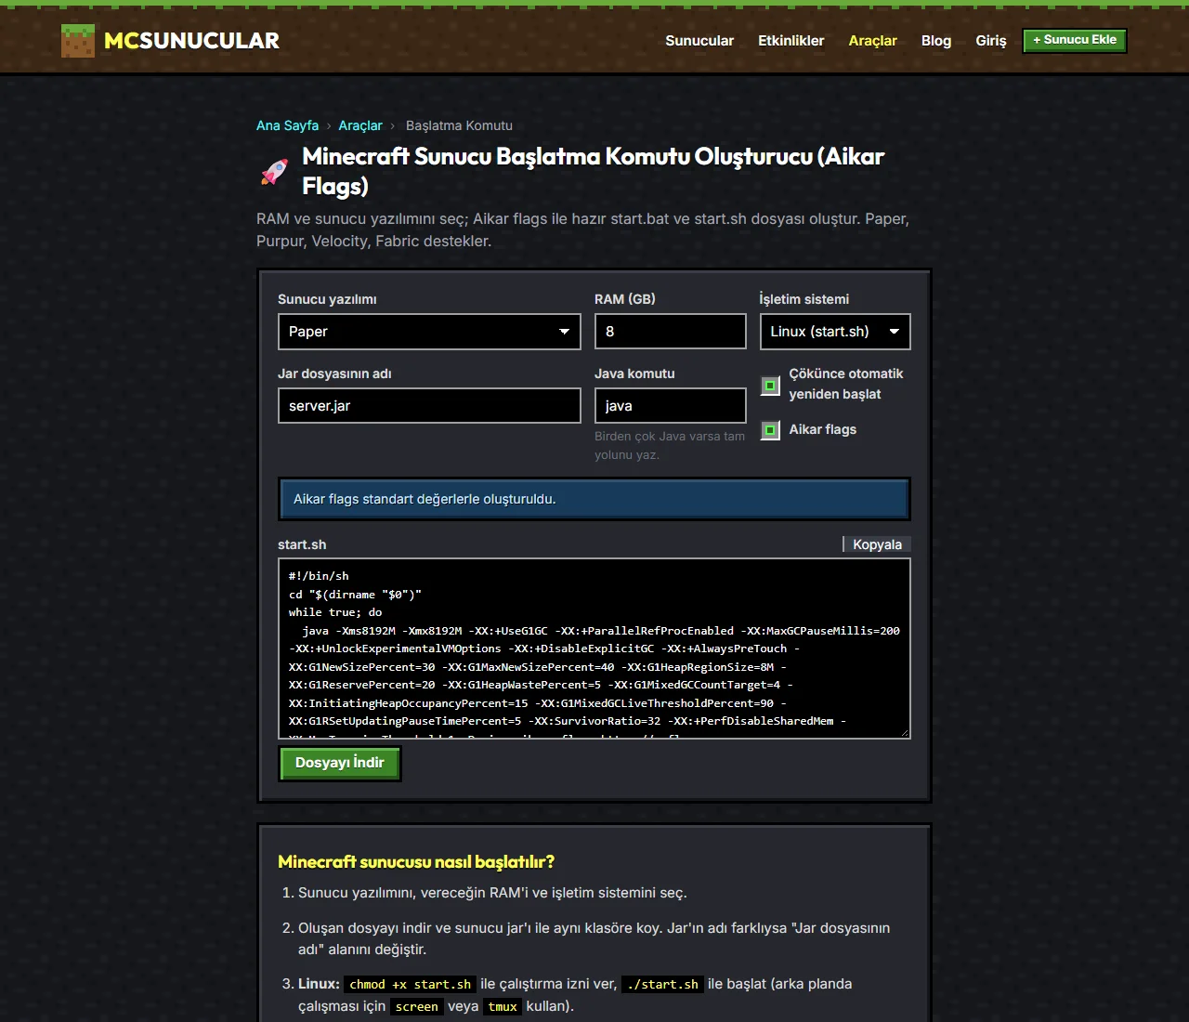Click the "Minecraft sunucusu nasıl başlatılır?" heading
The width and height of the screenshot is (1189, 1022).
416,862
